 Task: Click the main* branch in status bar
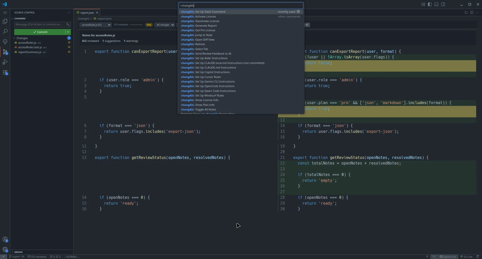(14, 257)
